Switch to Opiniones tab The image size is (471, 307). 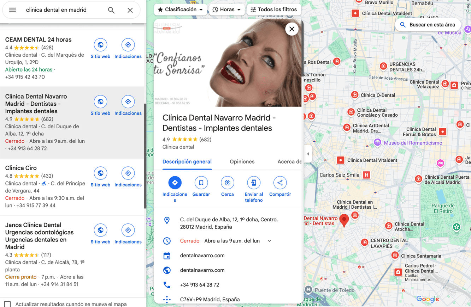point(242,162)
